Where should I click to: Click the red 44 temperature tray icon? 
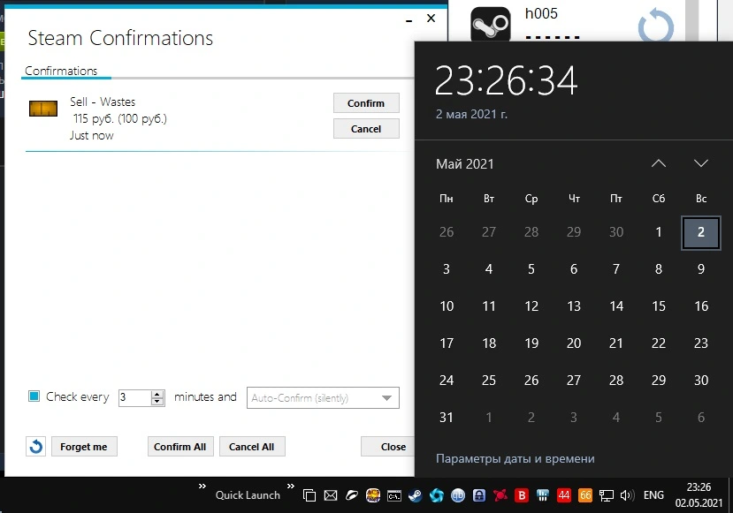tap(564, 495)
